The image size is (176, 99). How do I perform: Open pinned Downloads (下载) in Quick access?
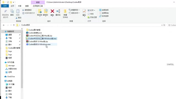coord(10,38)
